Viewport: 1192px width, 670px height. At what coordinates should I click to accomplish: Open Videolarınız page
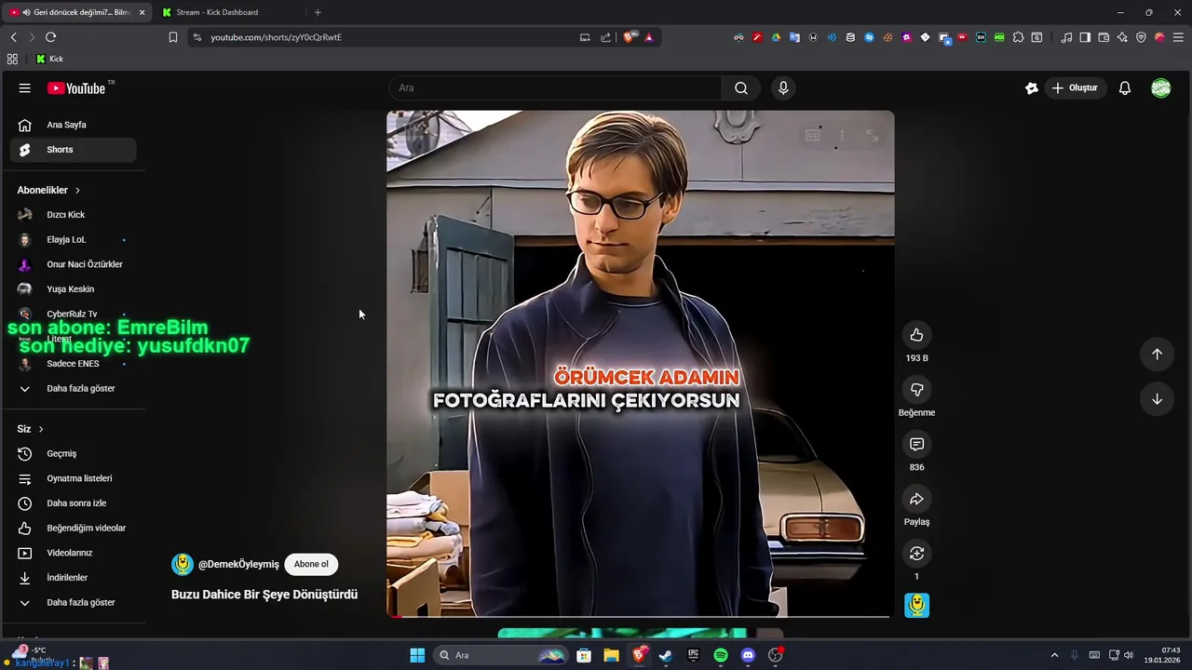coord(74,553)
